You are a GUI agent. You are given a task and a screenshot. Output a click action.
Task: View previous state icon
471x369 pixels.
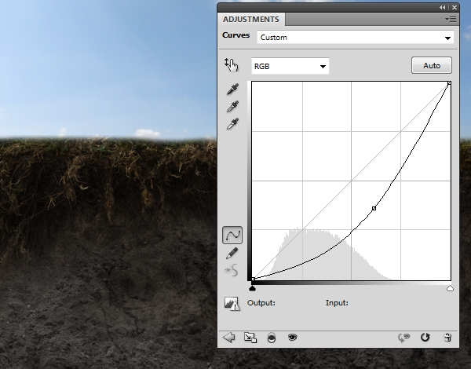click(x=404, y=338)
